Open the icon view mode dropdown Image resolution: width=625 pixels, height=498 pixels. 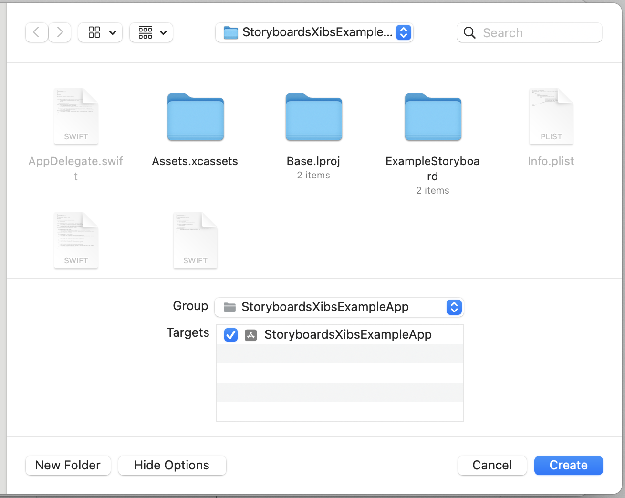[x=100, y=32]
